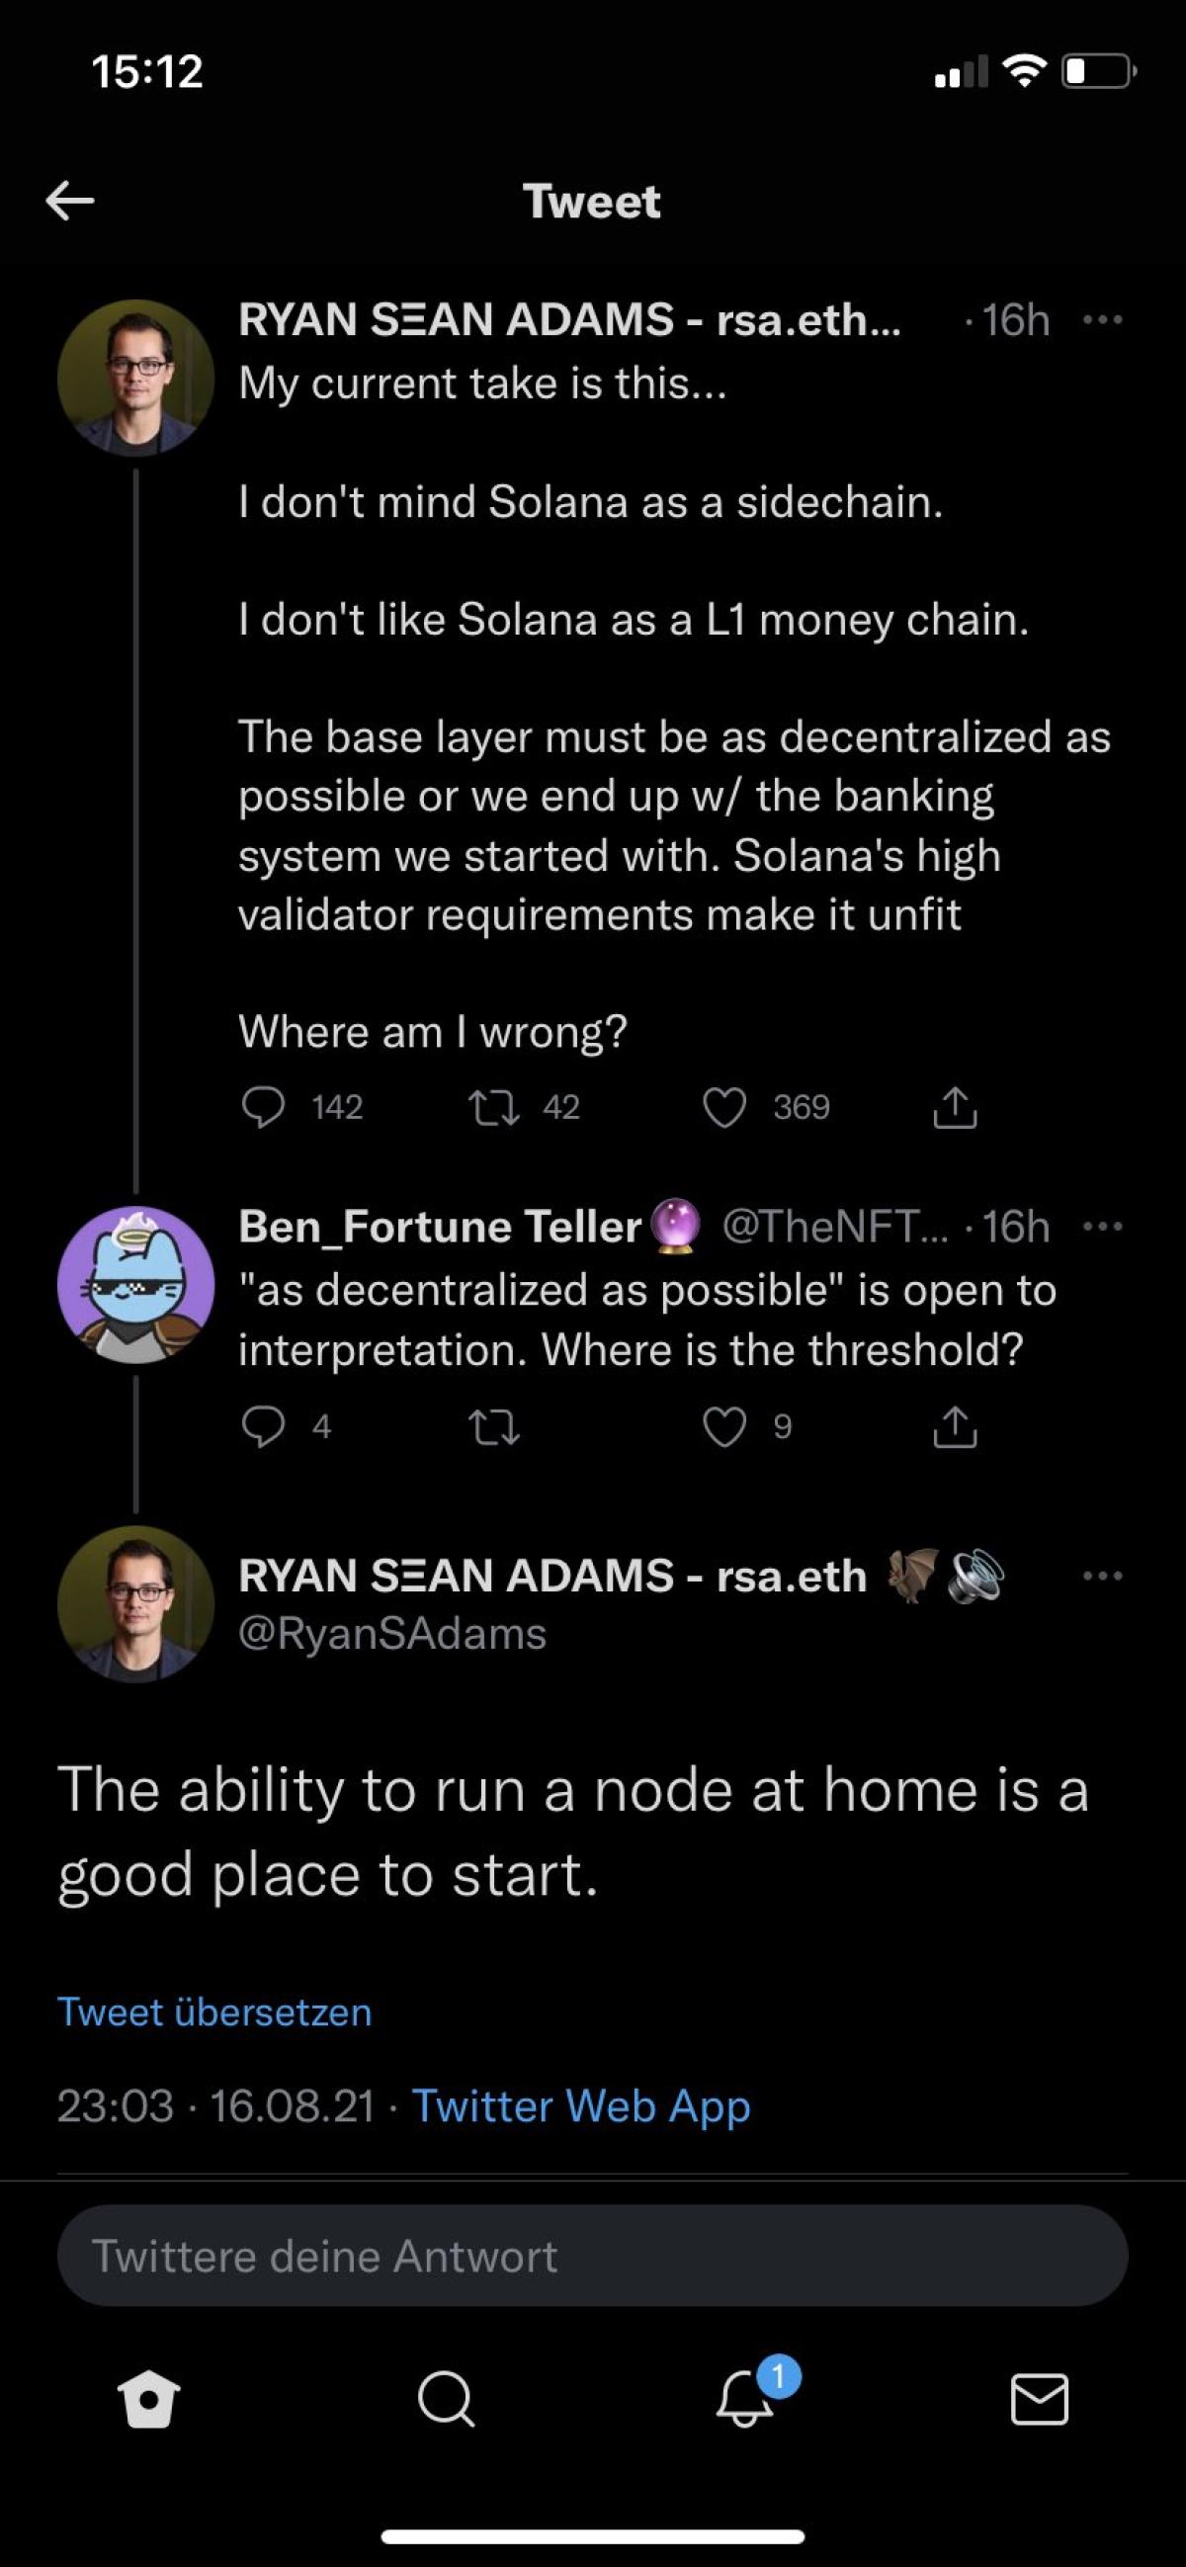Retweet Ben_Fortune Teller's reply
1186x2567 pixels.
(494, 1426)
